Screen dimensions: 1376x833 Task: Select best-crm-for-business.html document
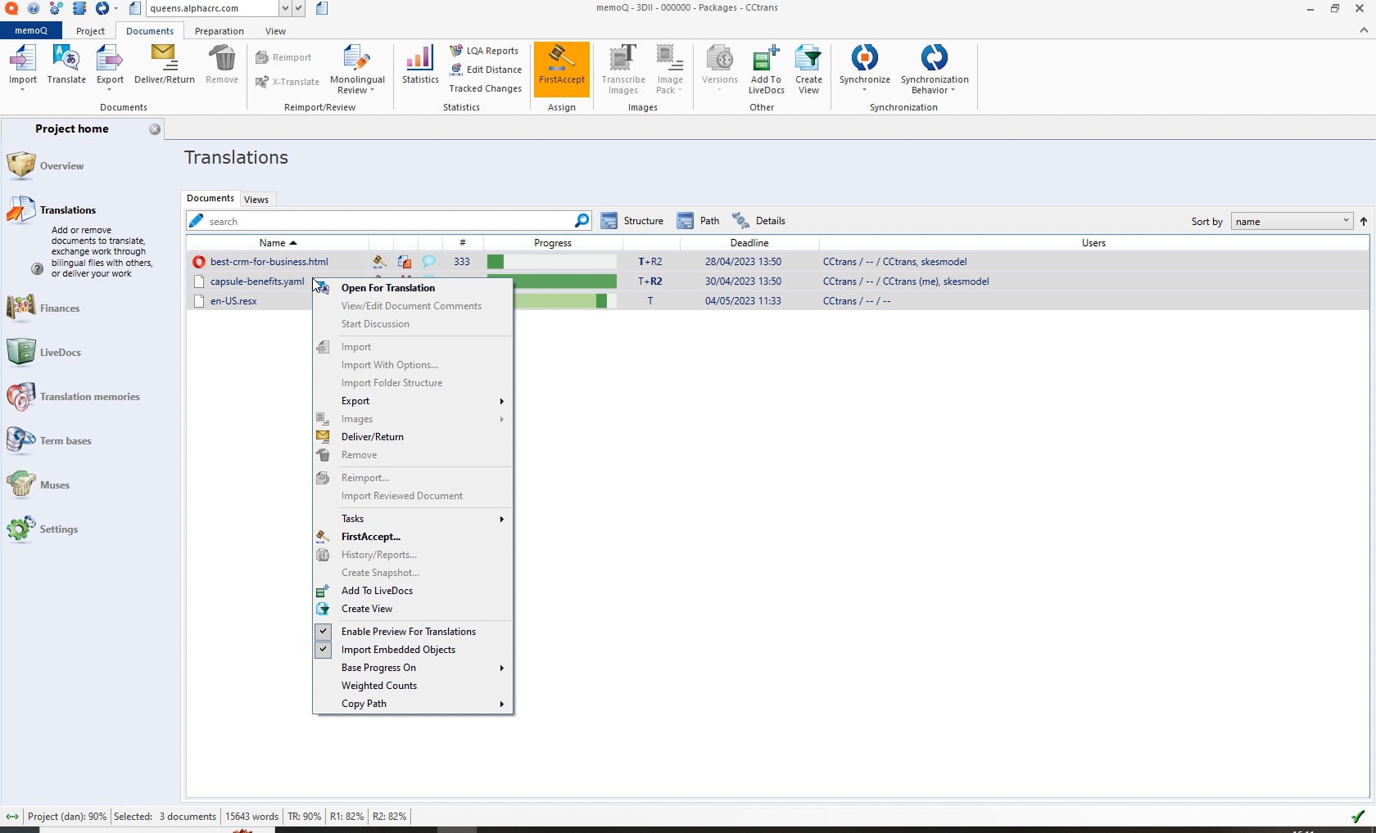[269, 262]
